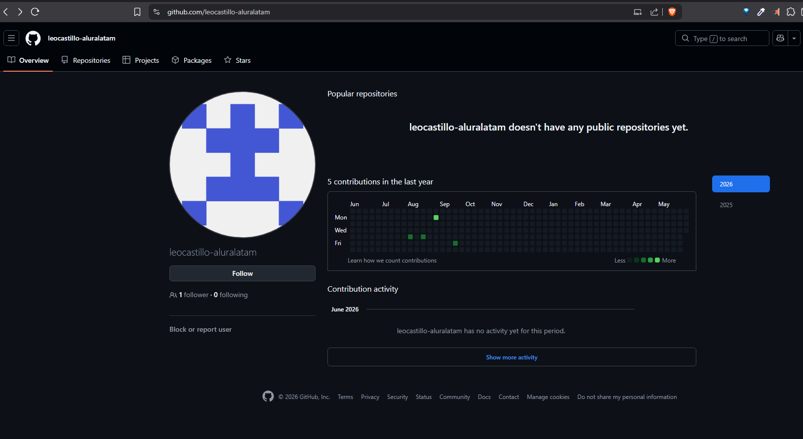
Task: Click Show more activity
Action: pos(512,357)
